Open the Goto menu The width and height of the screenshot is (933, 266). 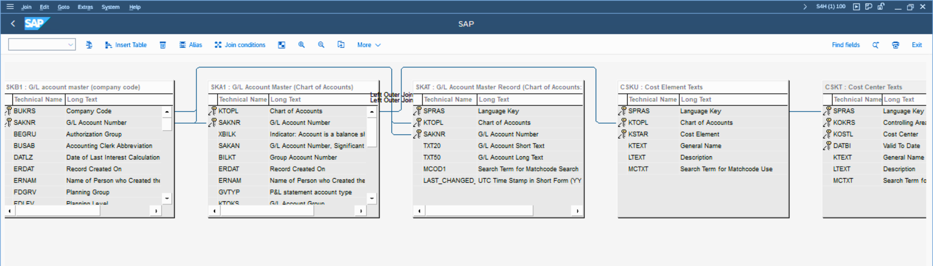[x=63, y=7]
